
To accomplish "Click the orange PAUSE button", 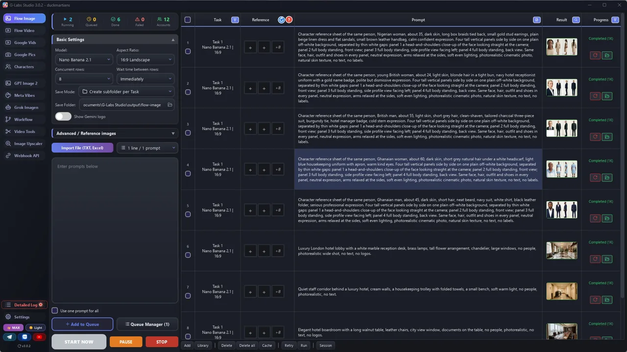I will [x=126, y=342].
